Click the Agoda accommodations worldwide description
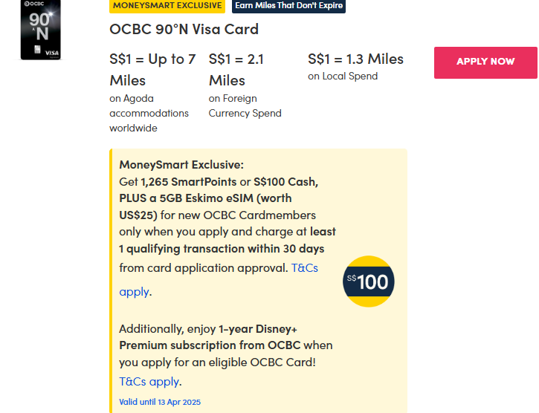Screen dimensions: 539x413 (x=149, y=113)
